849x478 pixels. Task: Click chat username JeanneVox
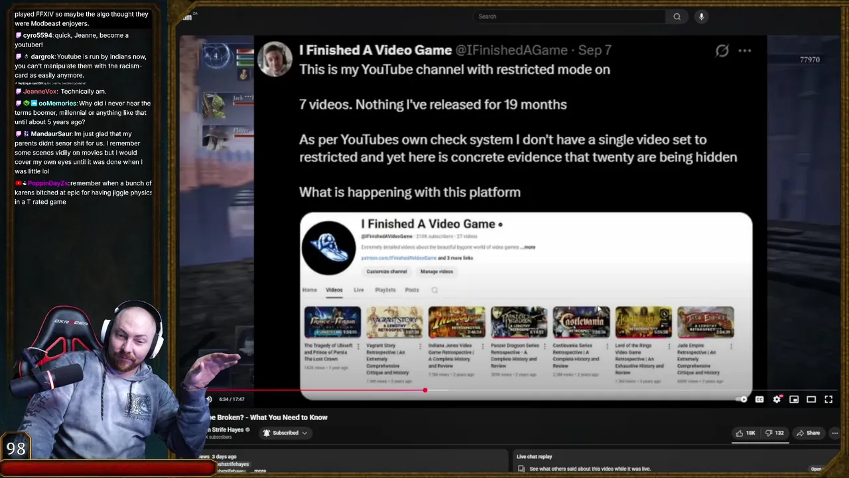tap(40, 92)
